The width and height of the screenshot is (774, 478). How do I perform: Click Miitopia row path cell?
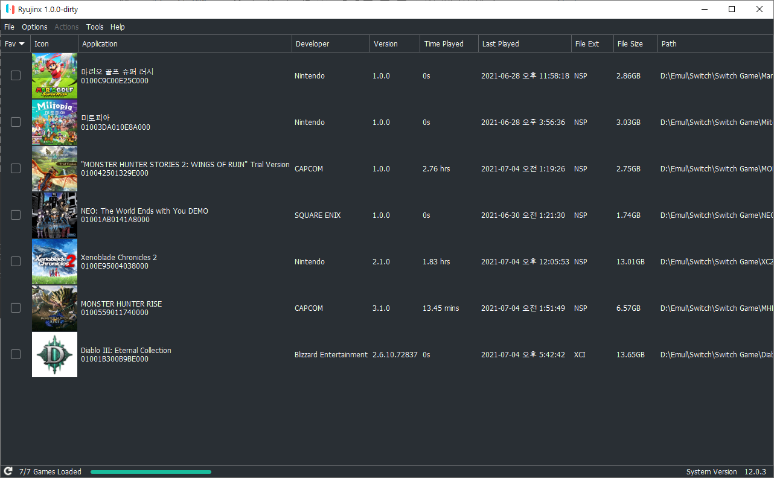click(x=717, y=123)
